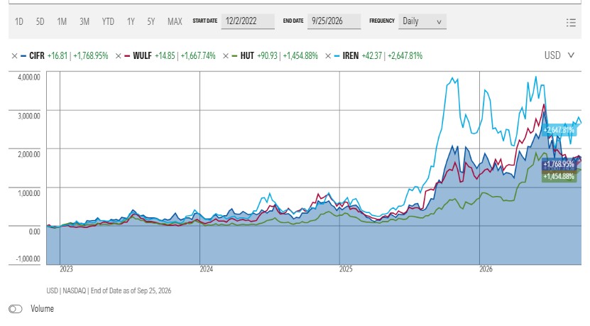590x326 pixels.
Task: Remove the IREN ticker with its X icon
Action: coord(328,56)
